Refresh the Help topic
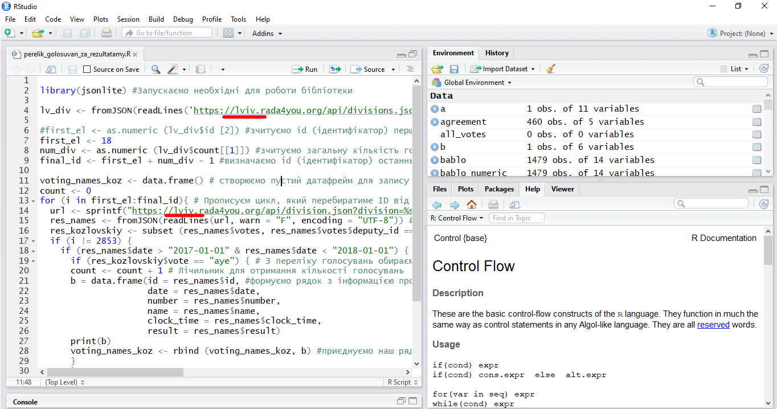Screen dimensions: 777x409 point(764,204)
